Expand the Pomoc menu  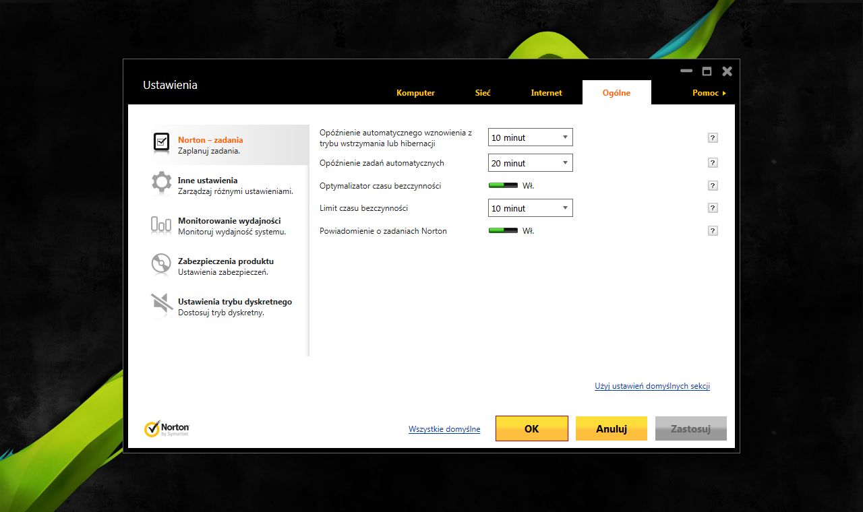click(709, 93)
